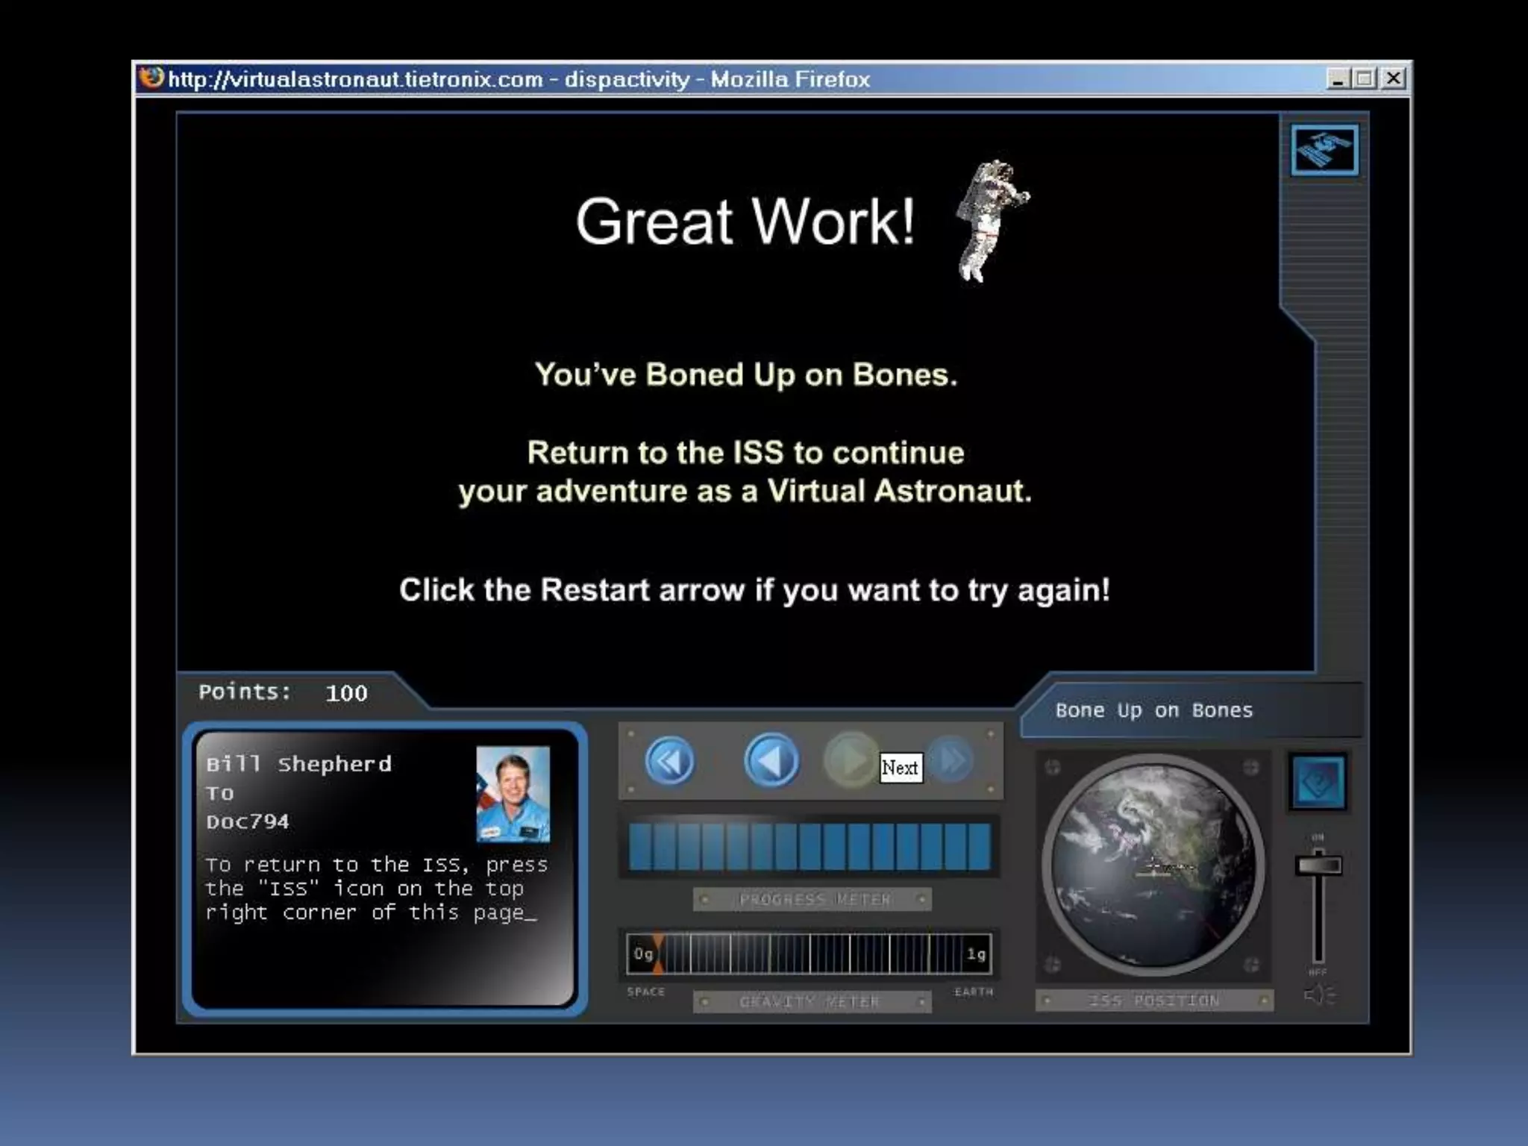Click the '0g' marking on the gravity meter
The image size is (1528, 1146).
click(x=642, y=954)
